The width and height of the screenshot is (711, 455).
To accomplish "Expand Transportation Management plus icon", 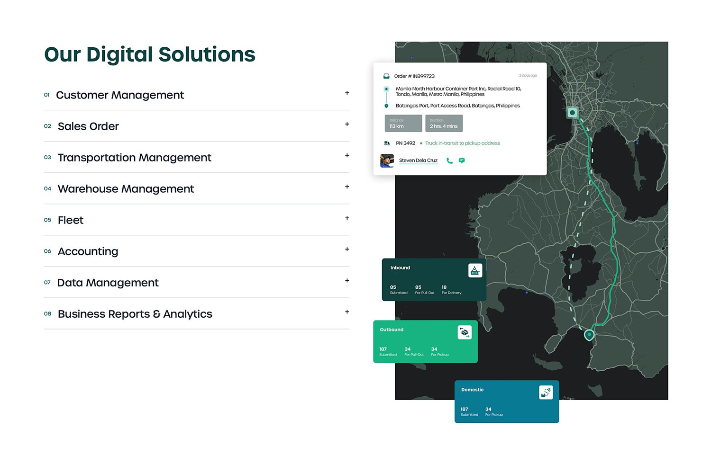I will click(347, 156).
